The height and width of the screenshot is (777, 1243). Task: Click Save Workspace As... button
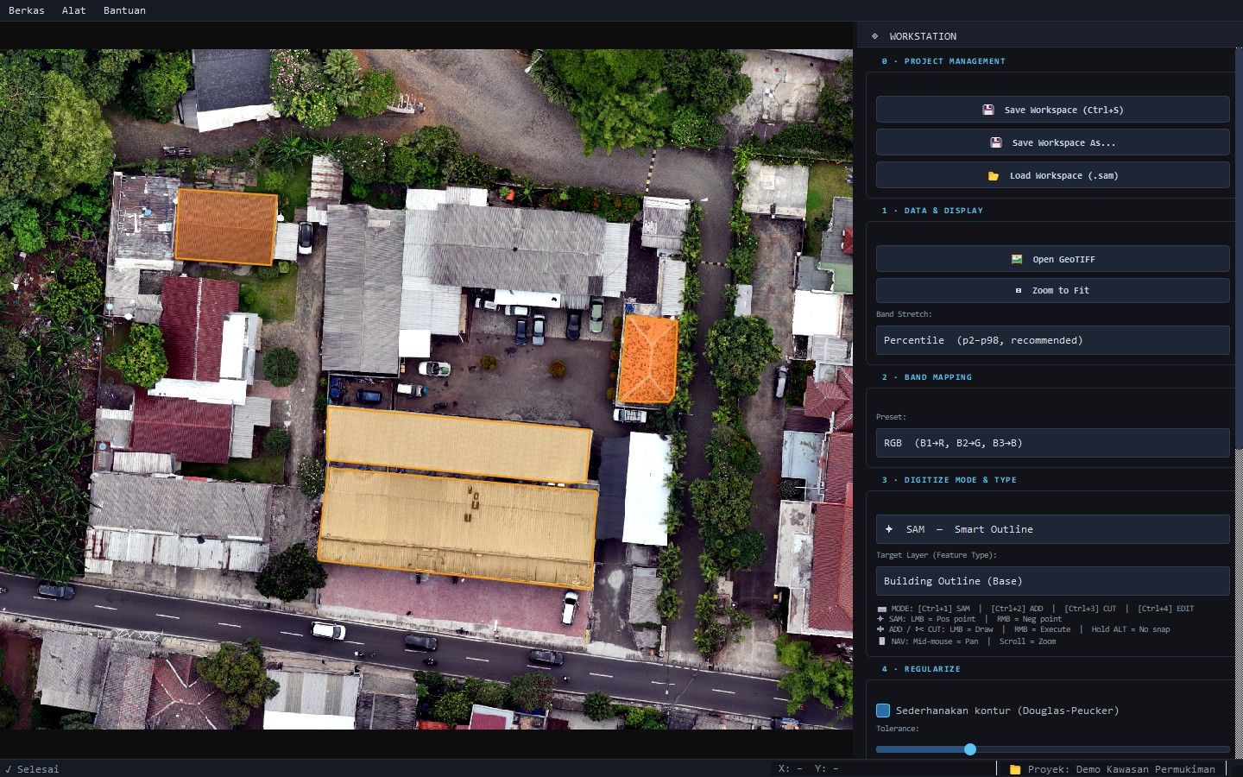tap(1052, 142)
